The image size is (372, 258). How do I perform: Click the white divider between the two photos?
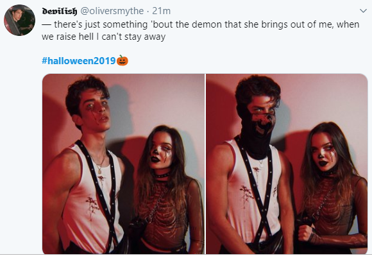205,164
